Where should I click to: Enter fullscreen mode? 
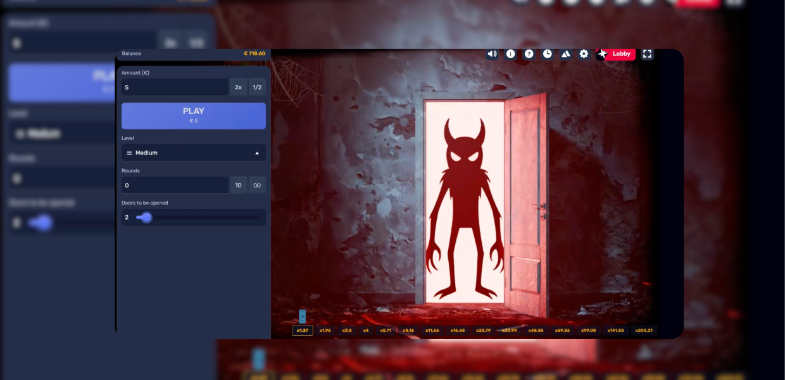(647, 54)
